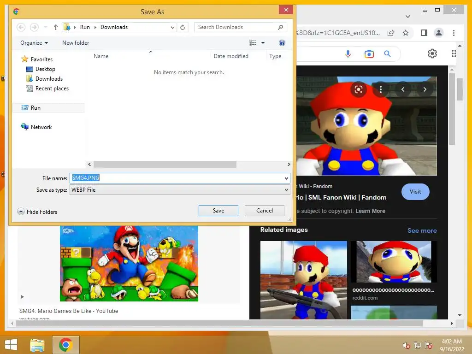
Task: Open the recent locations dropdown arrow
Action: [46, 27]
